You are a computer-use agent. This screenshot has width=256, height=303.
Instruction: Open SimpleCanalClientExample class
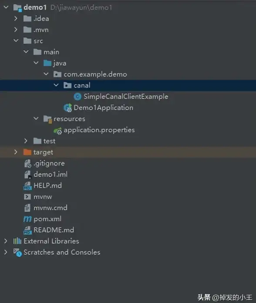point(126,97)
